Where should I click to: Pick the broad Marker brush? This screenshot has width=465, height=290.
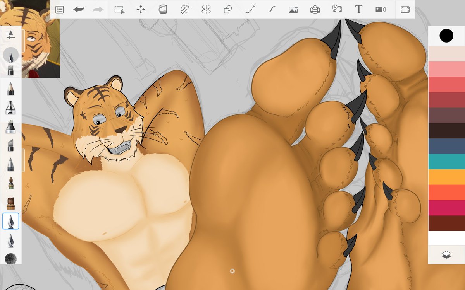[11, 127]
